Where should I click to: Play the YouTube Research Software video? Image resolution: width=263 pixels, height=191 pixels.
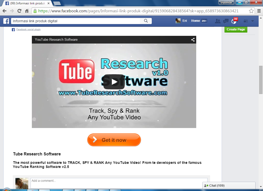[114, 82]
